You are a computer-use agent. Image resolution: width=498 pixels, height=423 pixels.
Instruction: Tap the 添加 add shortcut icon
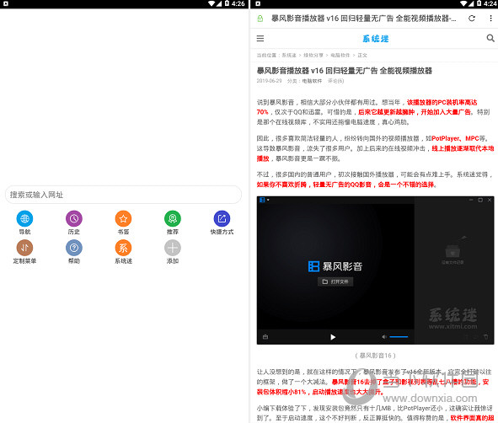[173, 248]
